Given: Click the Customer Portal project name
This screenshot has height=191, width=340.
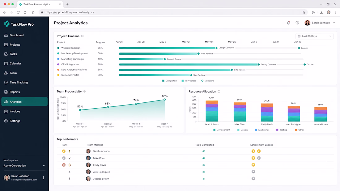Looking at the screenshot, I should coord(70,75).
